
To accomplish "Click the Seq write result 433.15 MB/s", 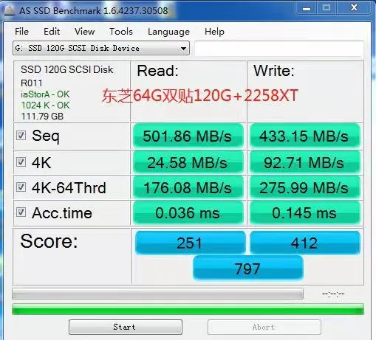I will coord(305,136).
